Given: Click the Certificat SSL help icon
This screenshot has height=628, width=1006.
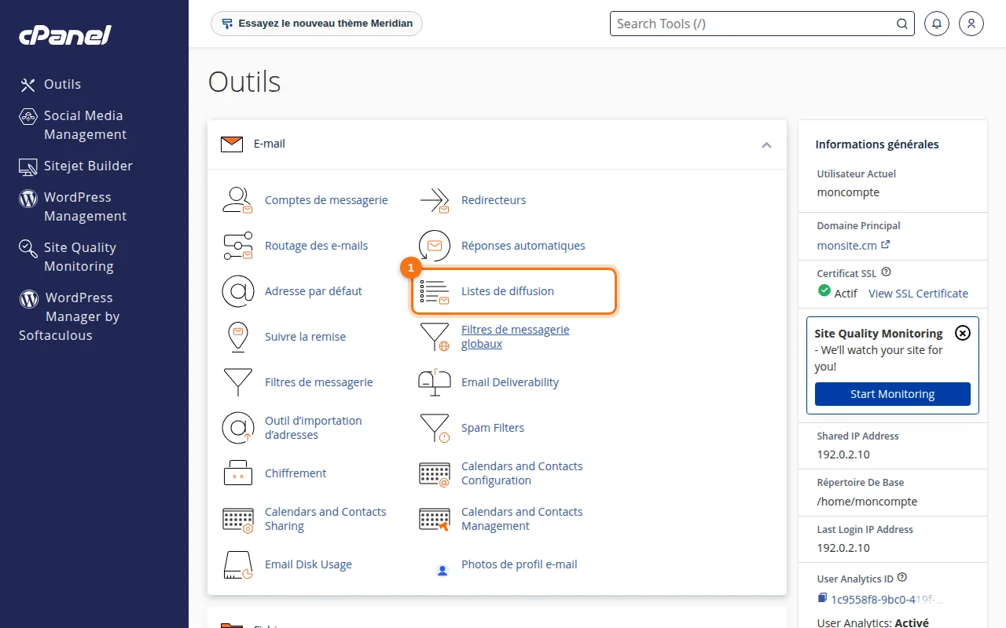Looking at the screenshot, I should pos(887,272).
